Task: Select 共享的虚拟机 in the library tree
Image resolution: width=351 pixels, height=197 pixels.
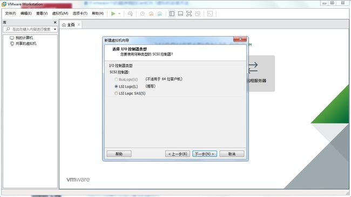Action: click(x=25, y=43)
